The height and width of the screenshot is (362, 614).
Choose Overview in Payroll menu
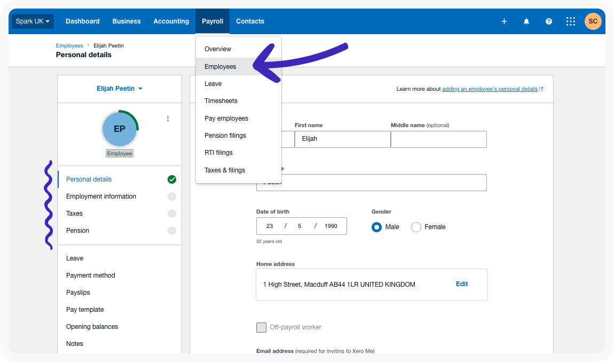pyautogui.click(x=239, y=49)
